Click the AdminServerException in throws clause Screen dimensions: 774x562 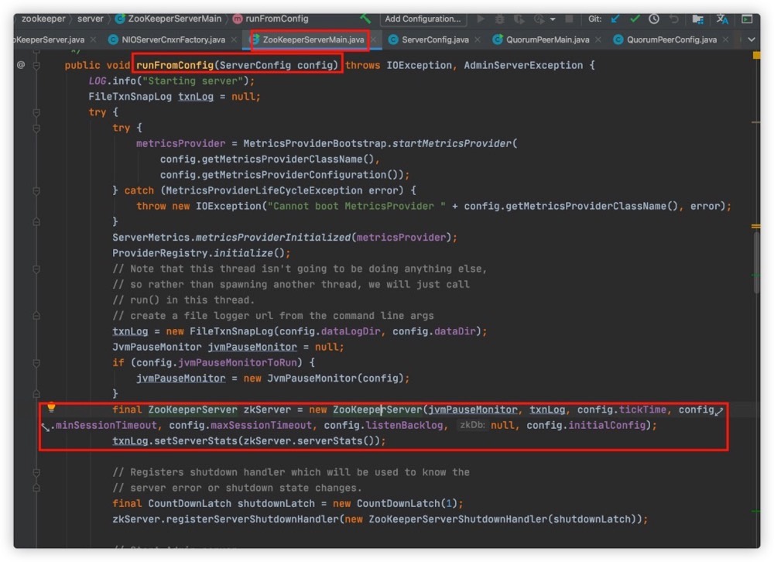pos(523,65)
